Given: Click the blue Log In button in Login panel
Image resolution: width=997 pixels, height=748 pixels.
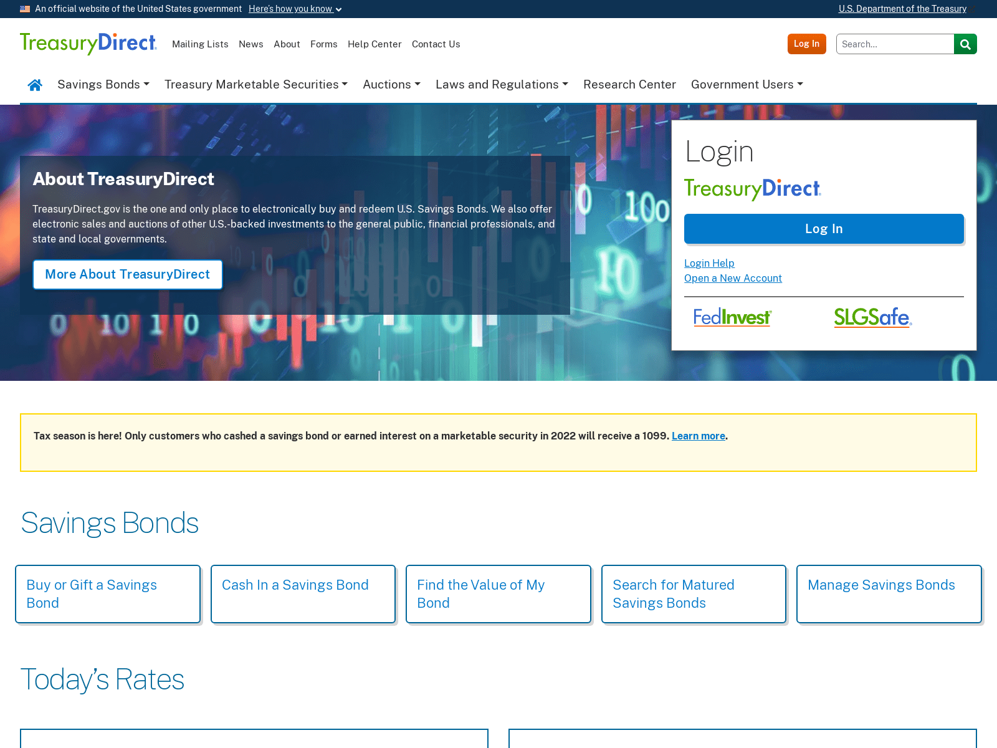Looking at the screenshot, I should pos(824,229).
